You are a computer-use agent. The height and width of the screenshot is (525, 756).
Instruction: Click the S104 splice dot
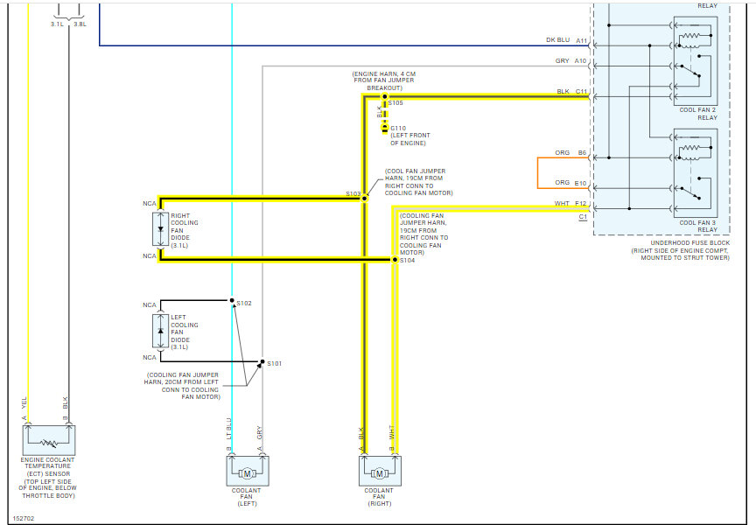point(395,260)
